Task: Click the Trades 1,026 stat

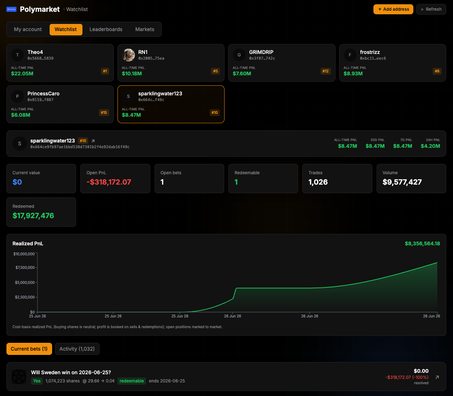Action: [x=337, y=179]
